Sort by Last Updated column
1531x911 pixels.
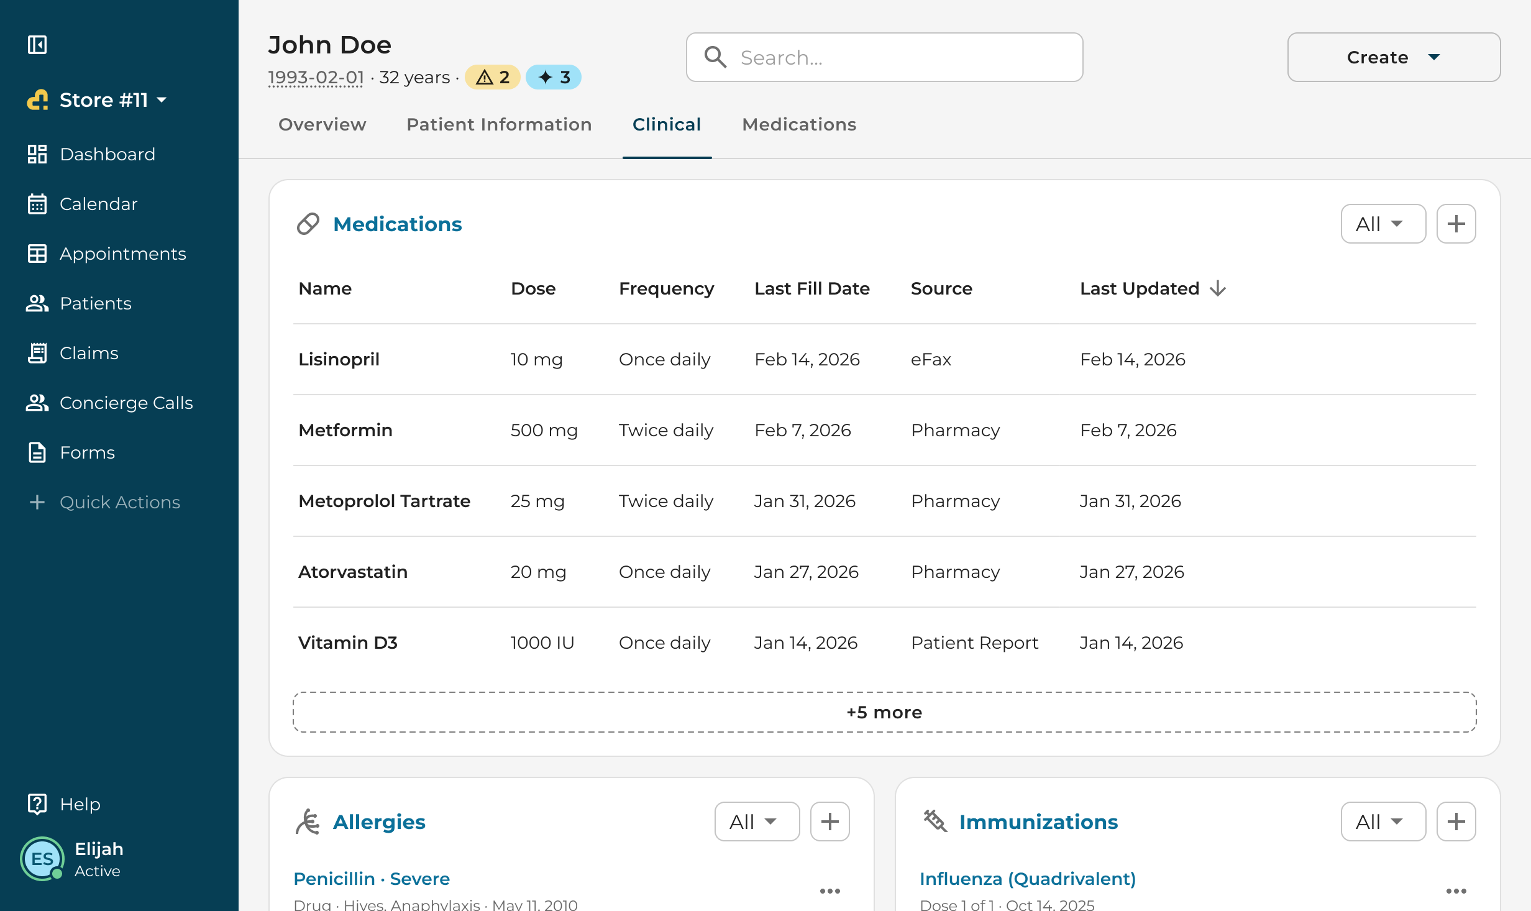click(x=1153, y=288)
